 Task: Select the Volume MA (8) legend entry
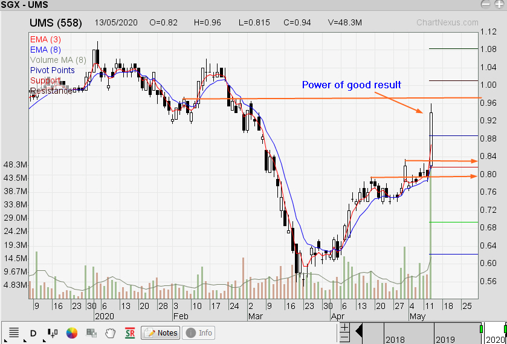click(58, 60)
